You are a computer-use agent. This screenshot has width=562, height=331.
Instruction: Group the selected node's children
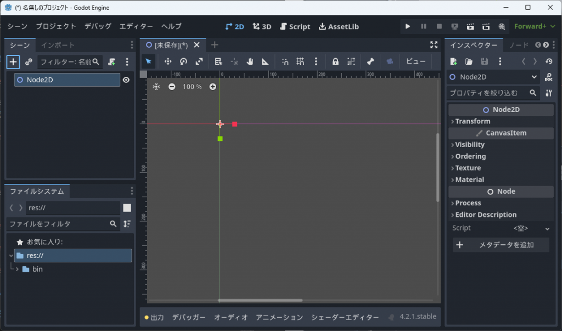pyautogui.click(x=351, y=61)
